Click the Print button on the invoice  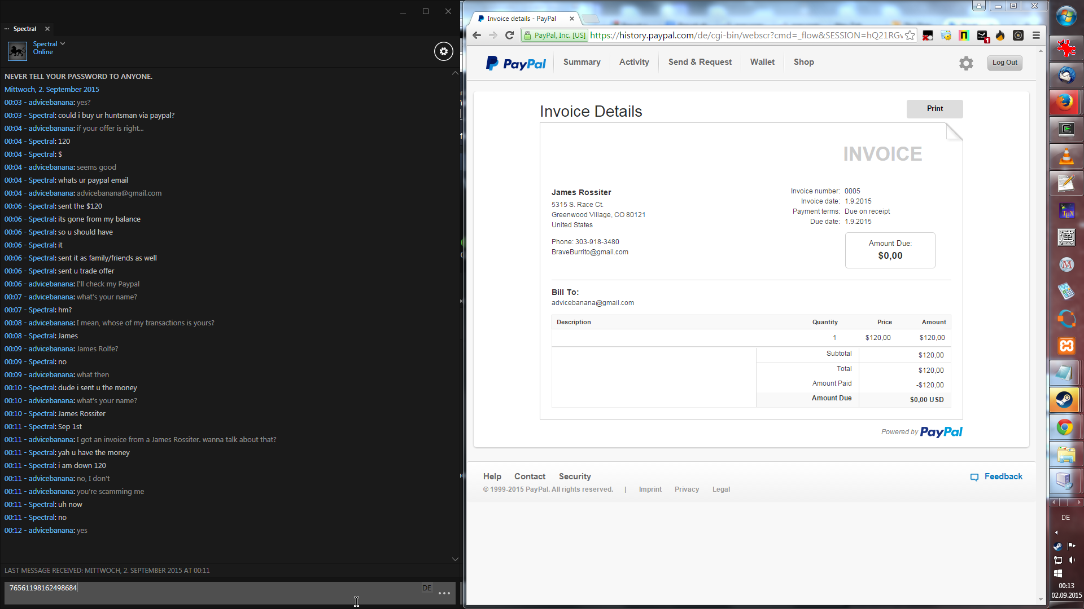pos(934,109)
